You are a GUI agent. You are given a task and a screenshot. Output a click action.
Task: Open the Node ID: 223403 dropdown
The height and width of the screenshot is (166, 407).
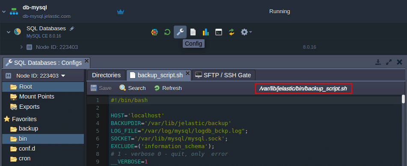coord(41,76)
